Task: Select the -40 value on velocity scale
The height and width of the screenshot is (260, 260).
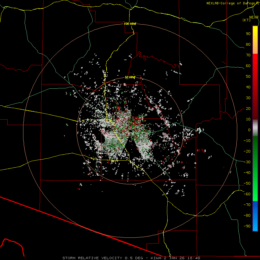Action: pos(247,173)
